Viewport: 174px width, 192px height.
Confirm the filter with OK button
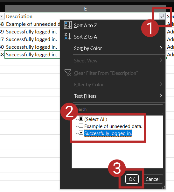[x=132, y=179]
